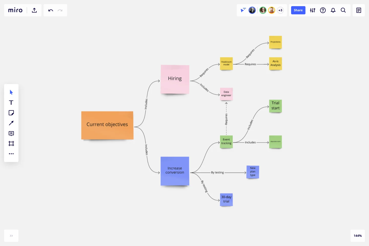Open the Comment tool
369x246 pixels.
click(11, 133)
